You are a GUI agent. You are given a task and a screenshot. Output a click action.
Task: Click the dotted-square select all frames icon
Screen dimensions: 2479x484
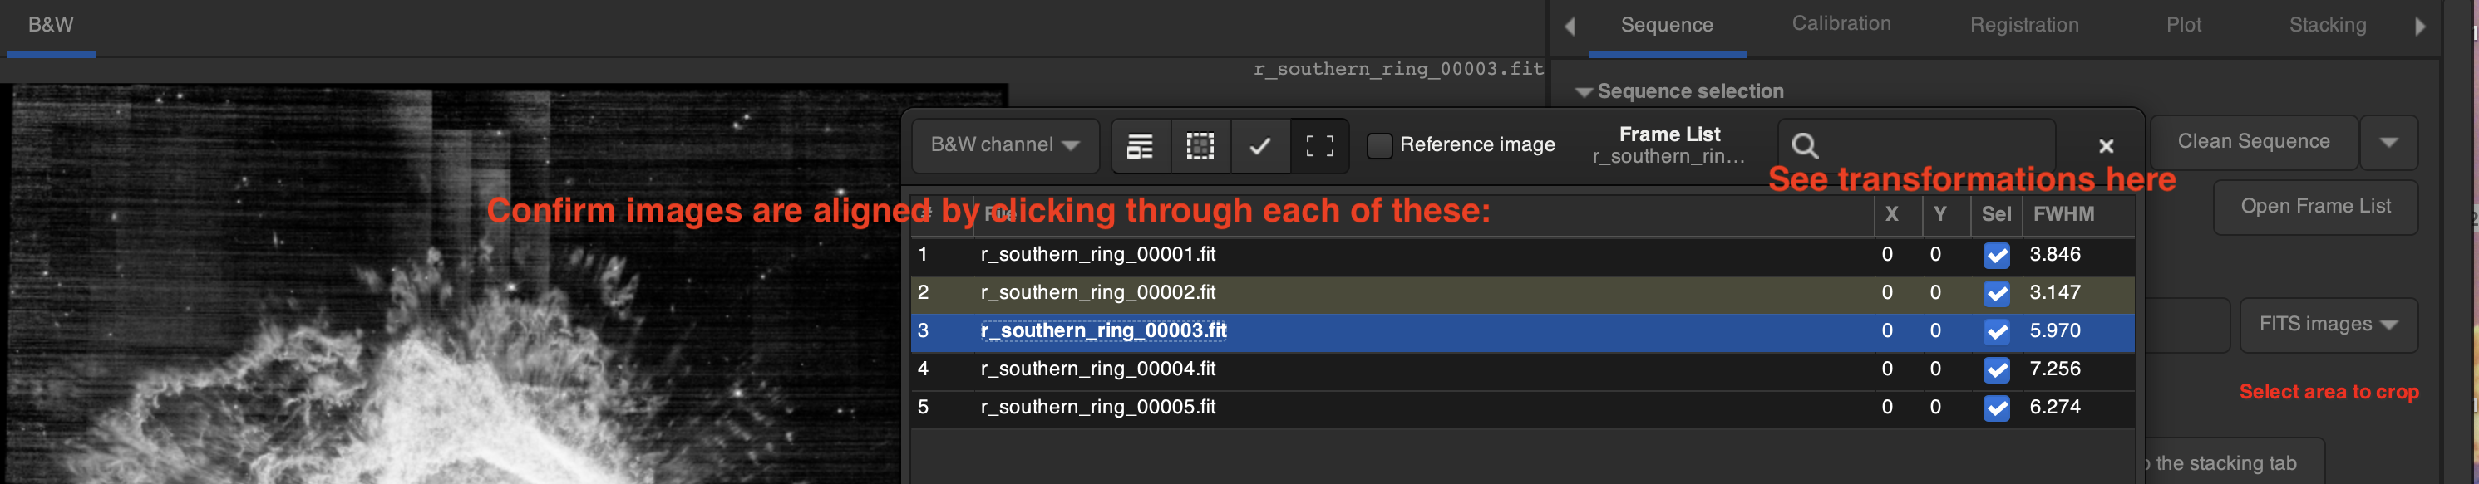pos(1200,146)
